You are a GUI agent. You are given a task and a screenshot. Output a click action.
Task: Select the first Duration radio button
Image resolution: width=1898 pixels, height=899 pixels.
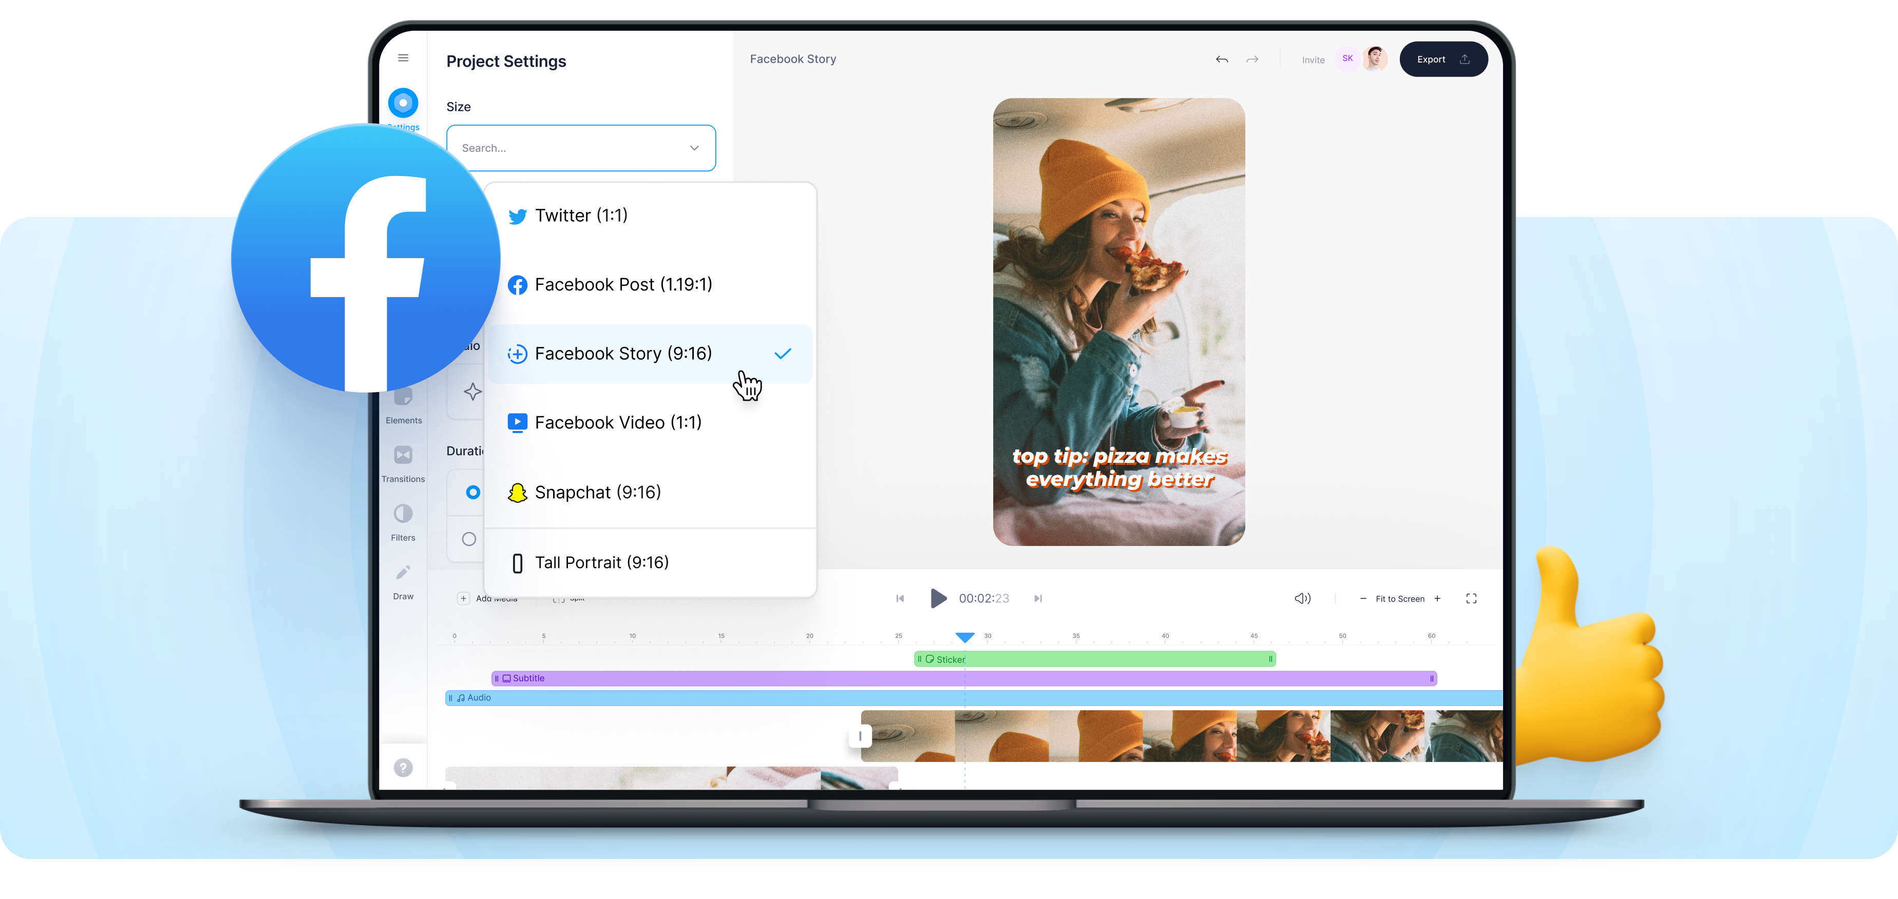(x=473, y=492)
